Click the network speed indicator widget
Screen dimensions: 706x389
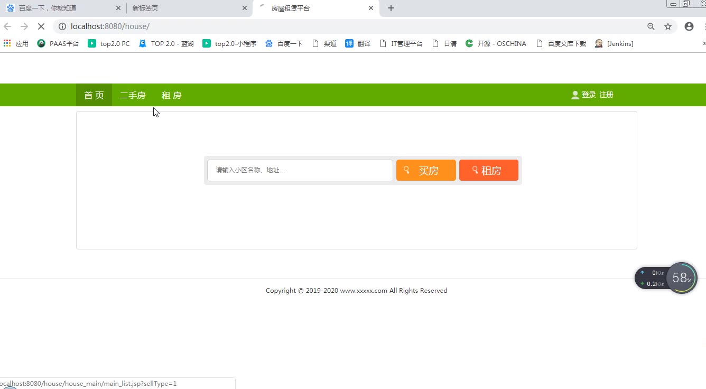pos(652,278)
